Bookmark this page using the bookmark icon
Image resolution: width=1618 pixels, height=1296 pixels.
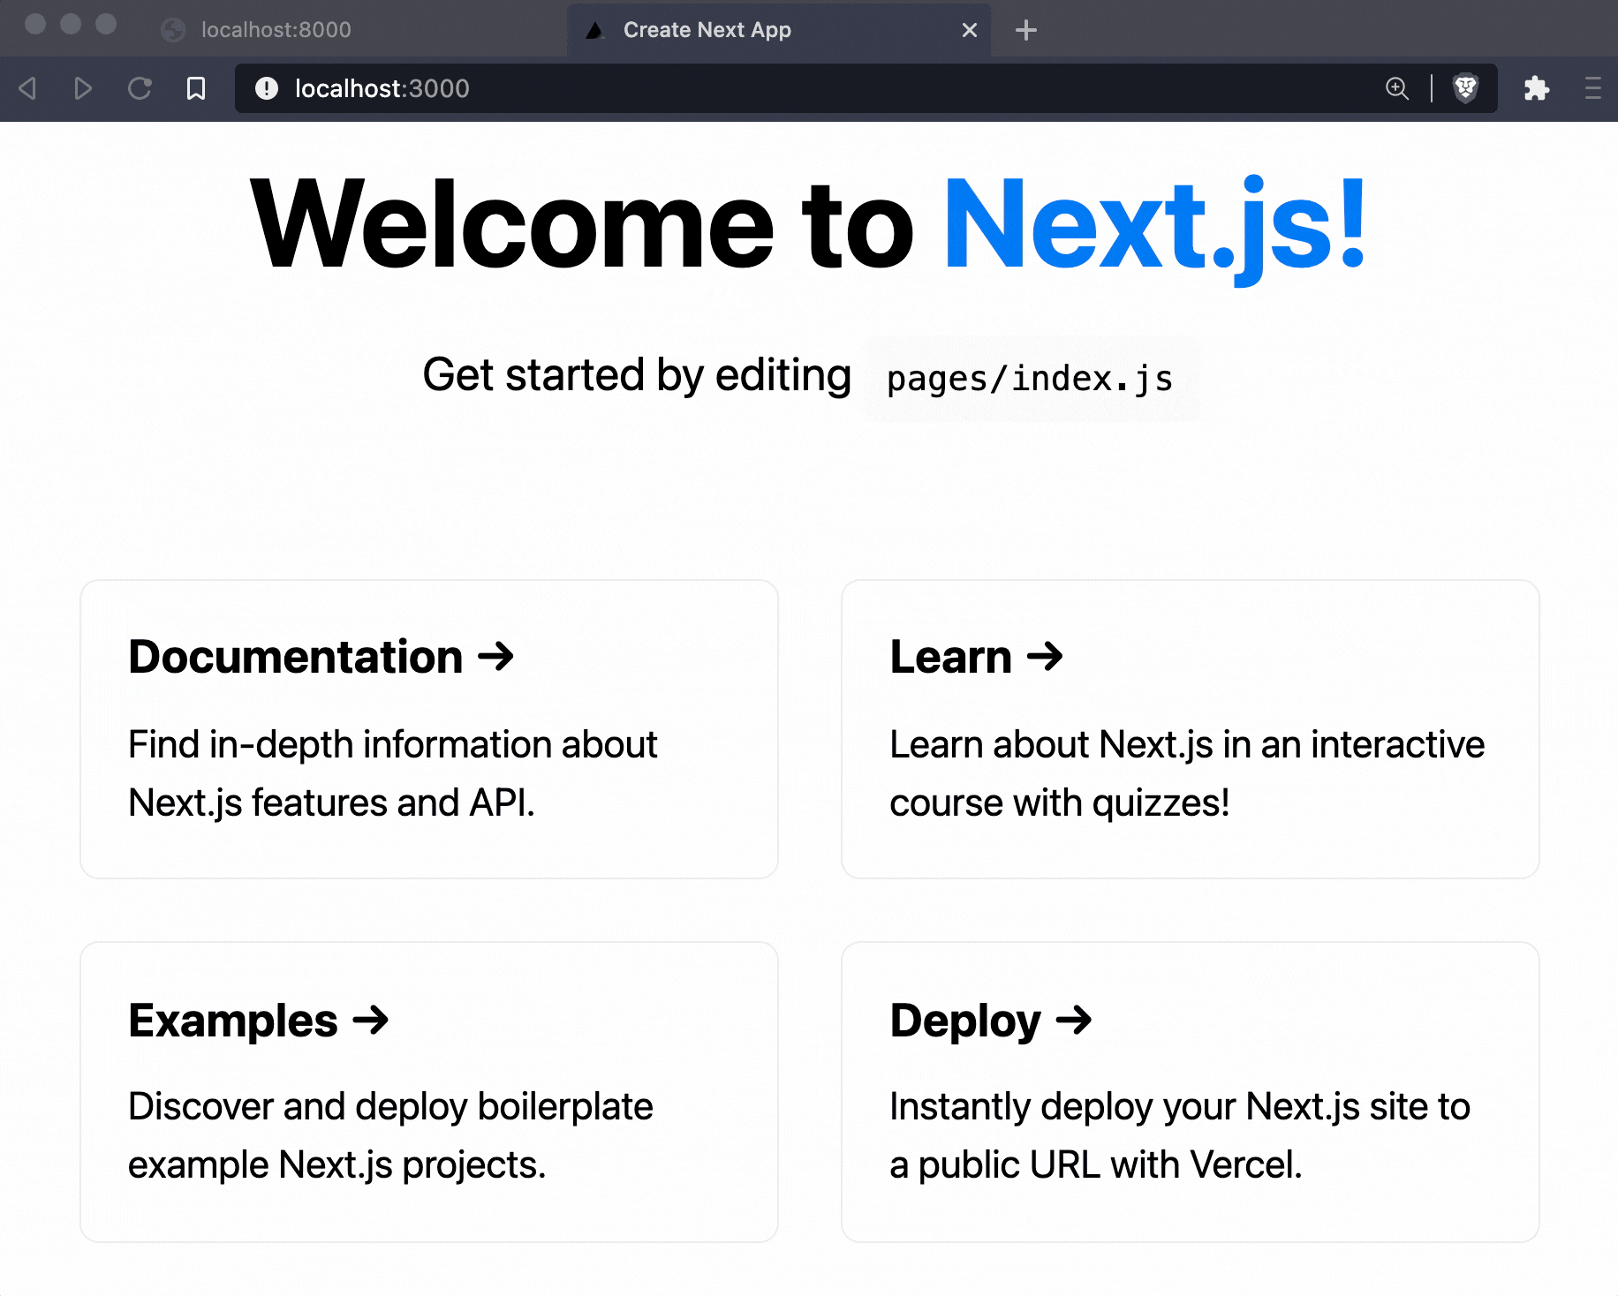pos(195,88)
